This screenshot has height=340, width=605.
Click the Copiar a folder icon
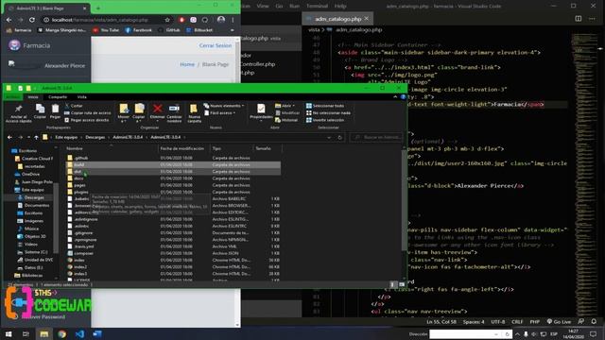tap(139, 109)
